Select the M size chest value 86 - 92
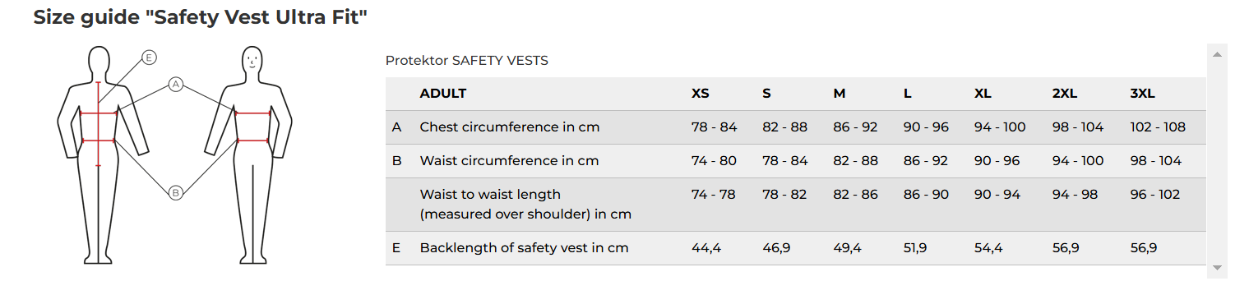1249x304 pixels. 855,127
